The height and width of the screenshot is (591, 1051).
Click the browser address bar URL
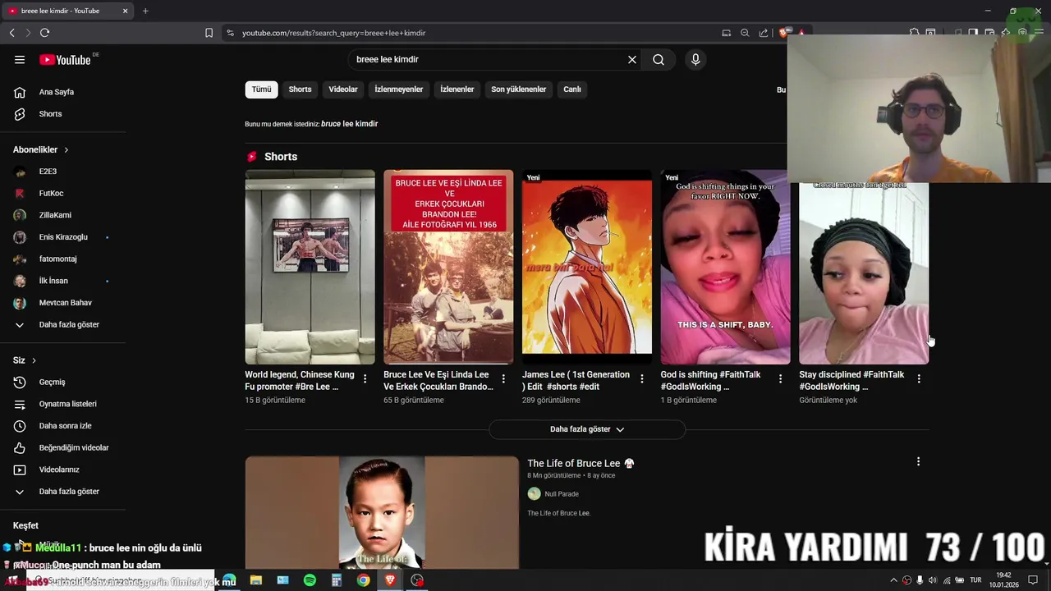(x=333, y=33)
